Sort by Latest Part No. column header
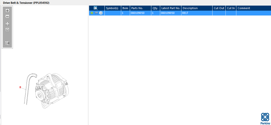This screenshot has height=125, width=271. click(171, 8)
